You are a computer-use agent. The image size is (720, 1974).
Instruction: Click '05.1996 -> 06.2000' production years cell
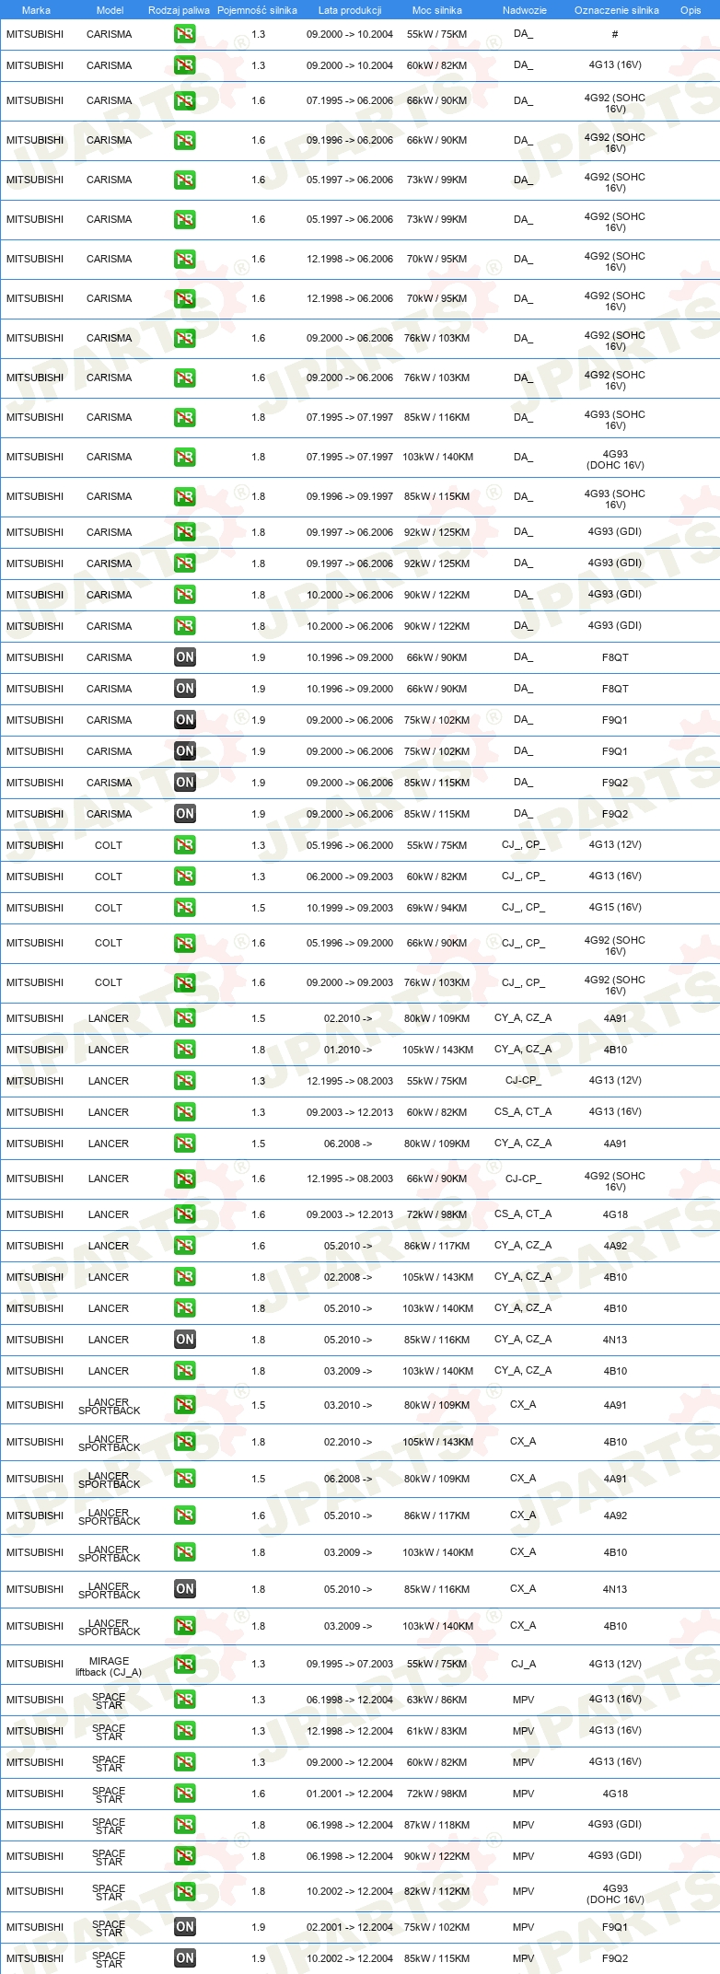[x=350, y=845]
